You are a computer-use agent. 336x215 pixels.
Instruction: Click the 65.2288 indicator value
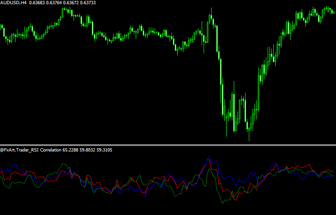point(71,150)
